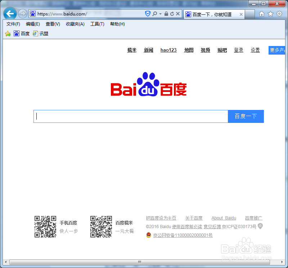Maximize the browser window
The width and height of the screenshot is (288, 268).
click(x=264, y=4)
